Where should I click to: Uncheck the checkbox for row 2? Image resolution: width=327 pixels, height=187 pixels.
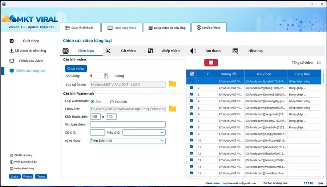(191, 88)
